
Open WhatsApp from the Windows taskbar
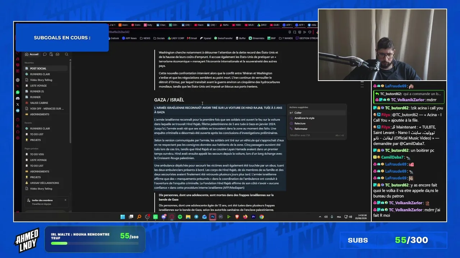[x=155, y=217]
